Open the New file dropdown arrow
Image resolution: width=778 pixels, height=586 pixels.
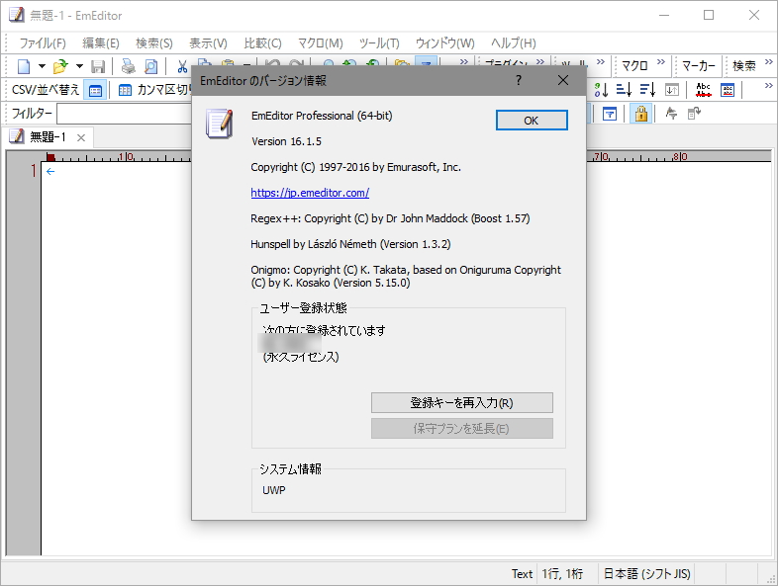(x=43, y=66)
